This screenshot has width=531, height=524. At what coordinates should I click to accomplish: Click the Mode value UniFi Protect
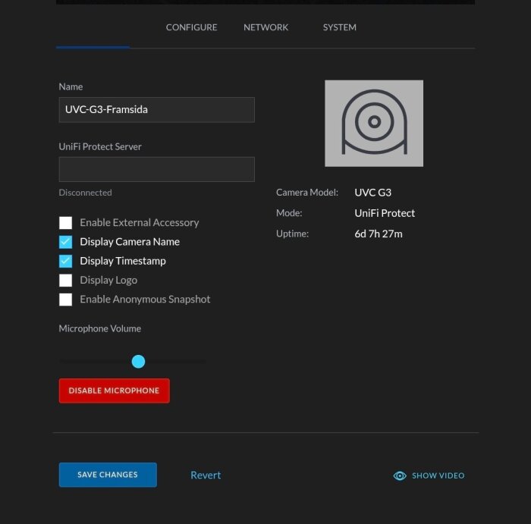(x=385, y=213)
